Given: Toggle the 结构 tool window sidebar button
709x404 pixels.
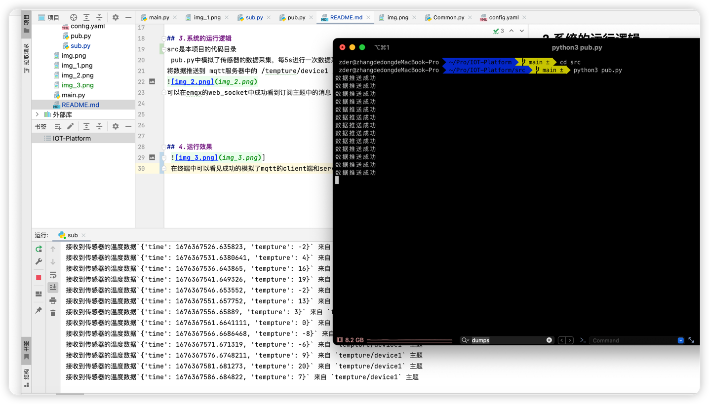Looking at the screenshot, I should [x=27, y=377].
